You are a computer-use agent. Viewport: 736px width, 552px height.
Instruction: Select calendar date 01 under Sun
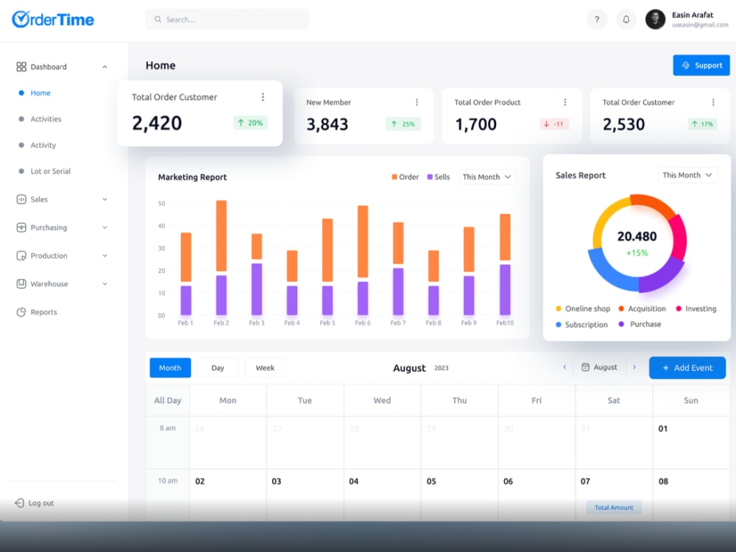662,428
